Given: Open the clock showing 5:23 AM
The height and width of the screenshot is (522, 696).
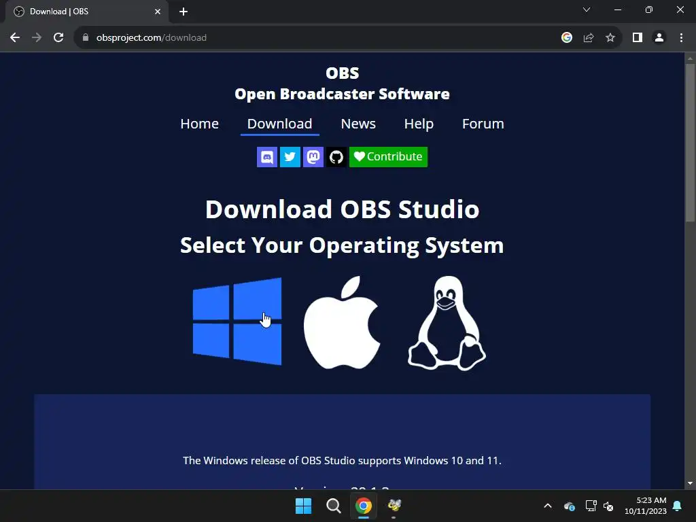Looking at the screenshot, I should [x=646, y=506].
